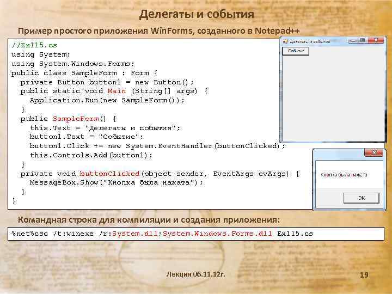
Task: Click the 'button1.Click +=' event handler line
Action: coord(157,146)
